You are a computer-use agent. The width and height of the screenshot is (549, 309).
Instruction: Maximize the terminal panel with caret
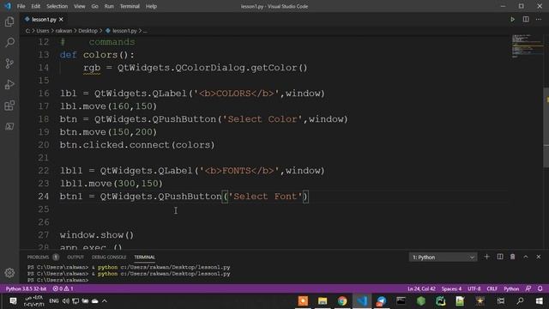(526, 257)
